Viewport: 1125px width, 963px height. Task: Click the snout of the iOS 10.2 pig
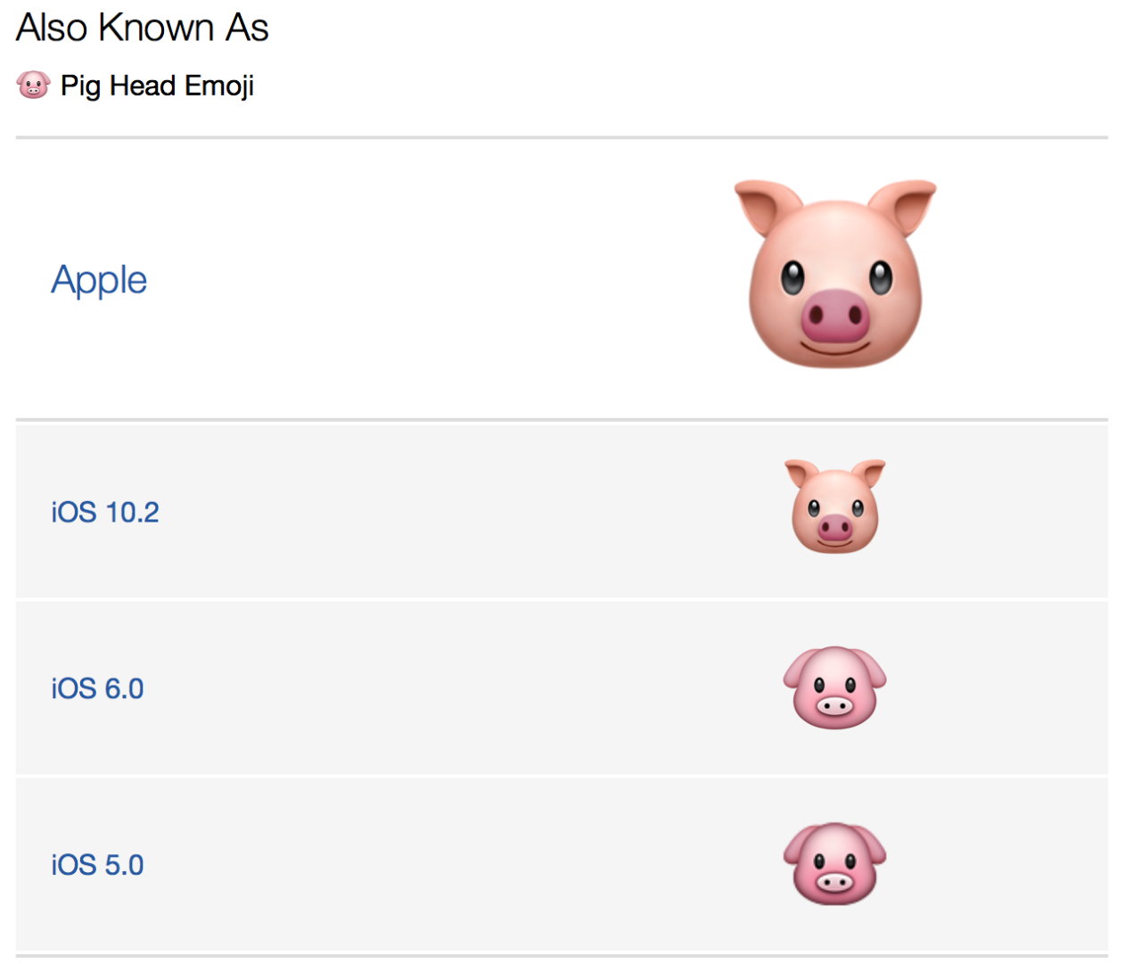(835, 529)
